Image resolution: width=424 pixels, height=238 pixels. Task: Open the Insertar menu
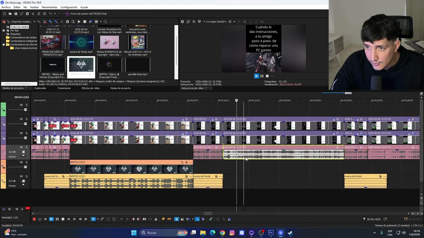34,7
